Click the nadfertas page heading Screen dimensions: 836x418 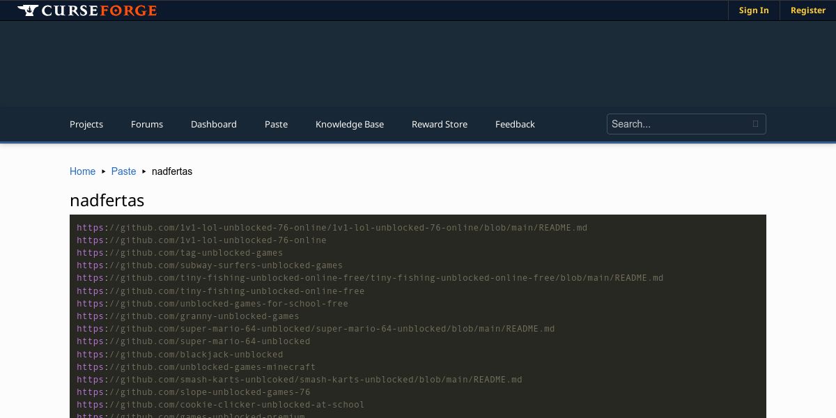click(x=107, y=200)
